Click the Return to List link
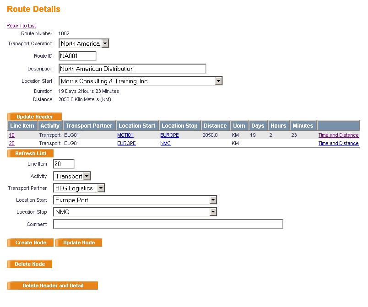Screen dimensions: 368x307 click(21, 26)
